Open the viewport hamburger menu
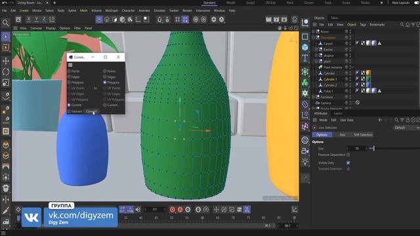Image resolution: width=420 pixels, height=236 pixels. [x=15, y=28]
